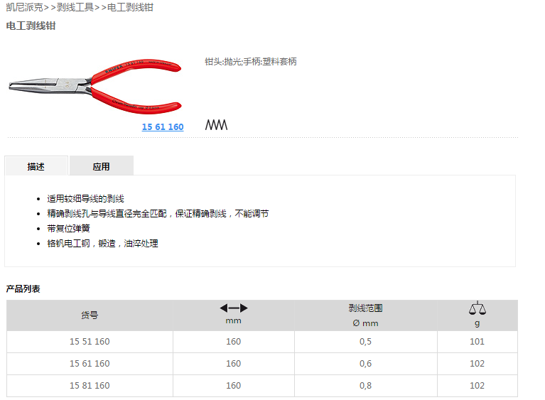Click the 电工剥线钳 breadcrumb entry
The image size is (545, 400).
[x=130, y=7]
